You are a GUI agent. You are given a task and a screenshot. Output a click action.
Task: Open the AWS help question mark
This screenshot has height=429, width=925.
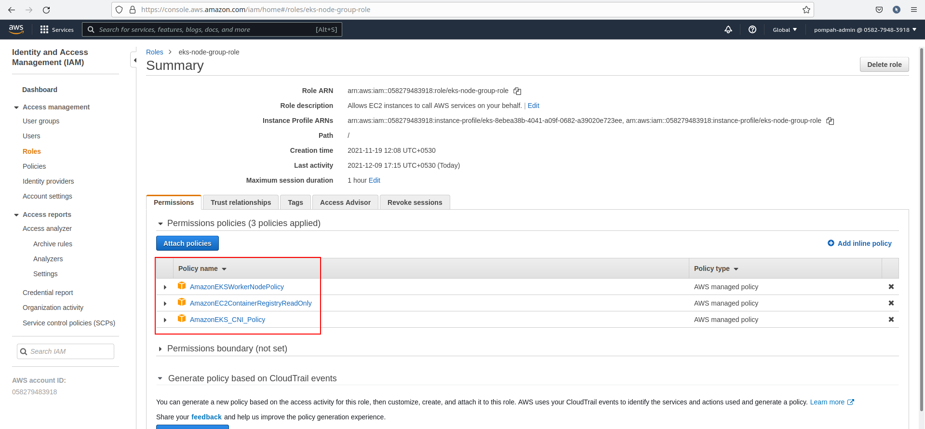click(752, 30)
